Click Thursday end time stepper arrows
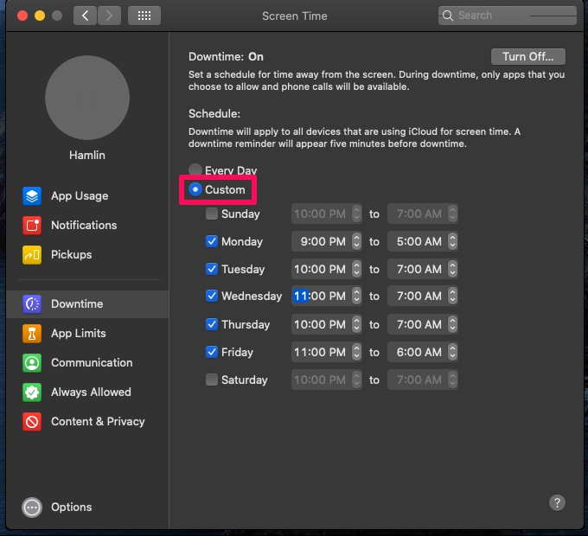This screenshot has width=588, height=536. tap(452, 324)
